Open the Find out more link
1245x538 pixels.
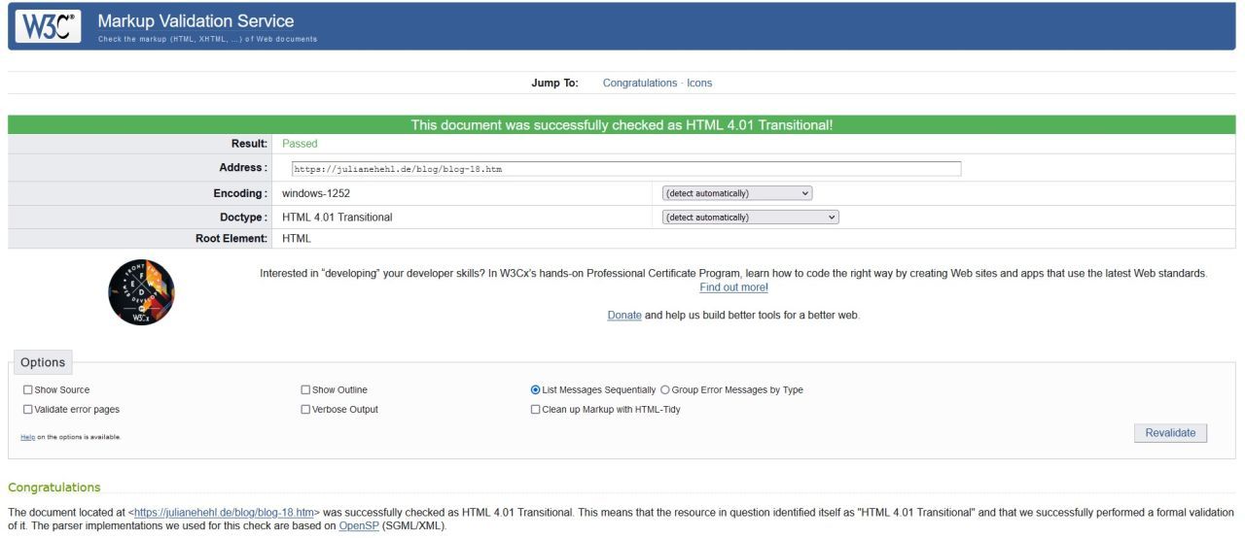[733, 287]
